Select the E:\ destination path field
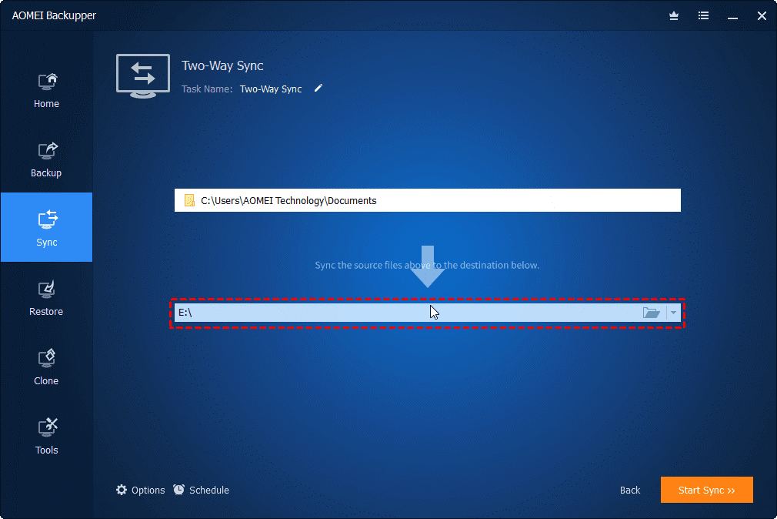 408,312
